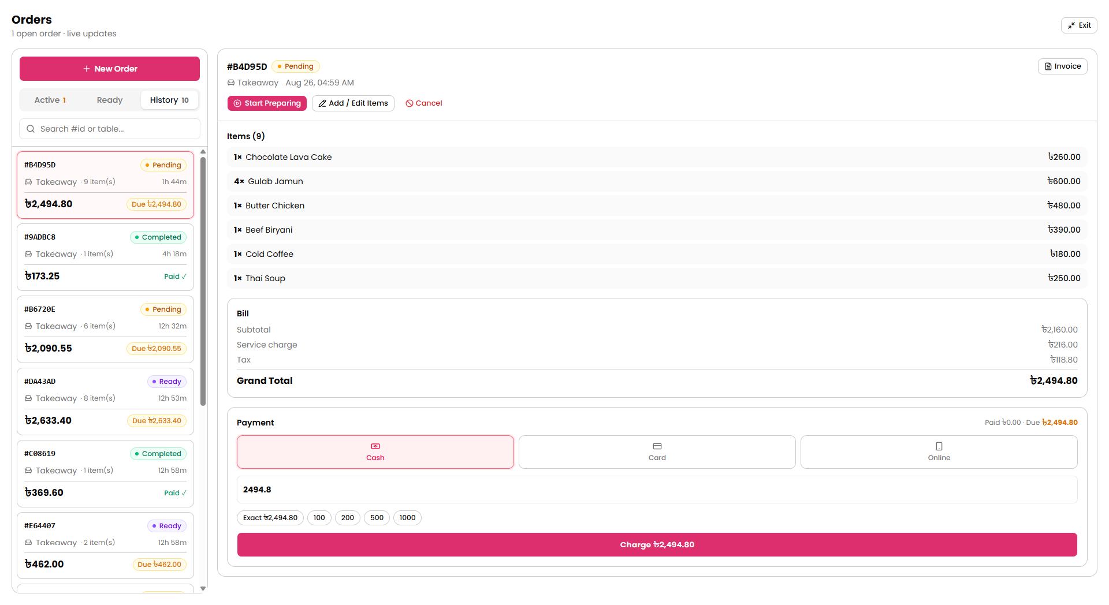1109x605 pixels.
Task: Click the Paid label on order #9ADBC8
Action: tap(175, 277)
